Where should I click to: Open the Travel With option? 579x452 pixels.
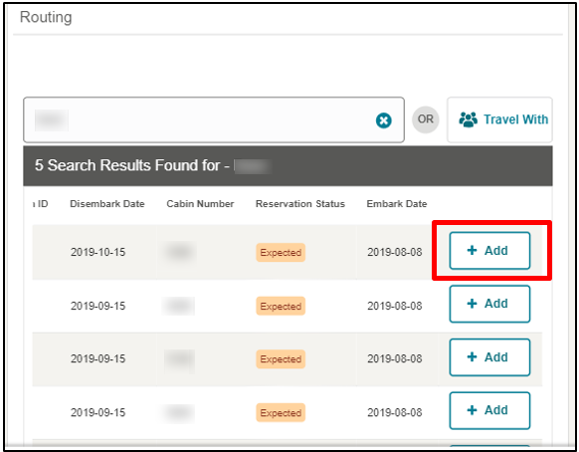499,119
